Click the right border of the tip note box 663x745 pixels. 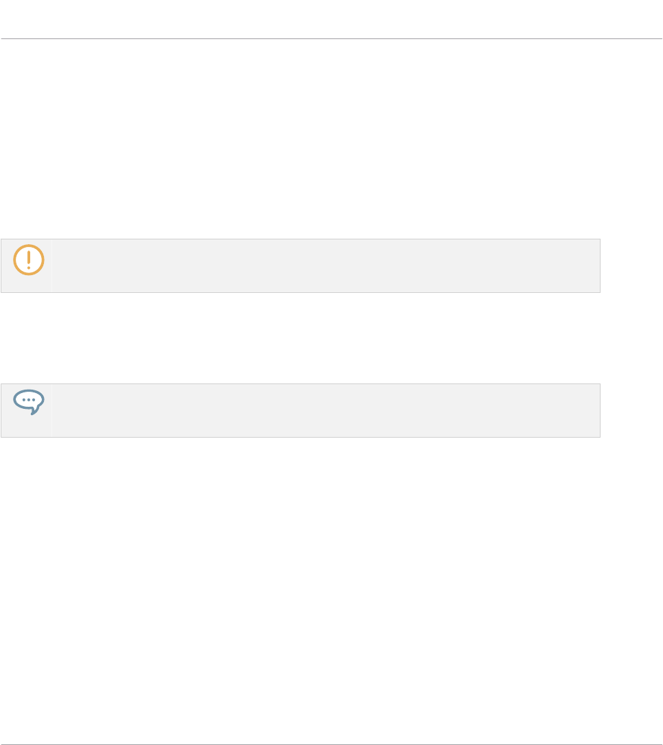coord(600,410)
